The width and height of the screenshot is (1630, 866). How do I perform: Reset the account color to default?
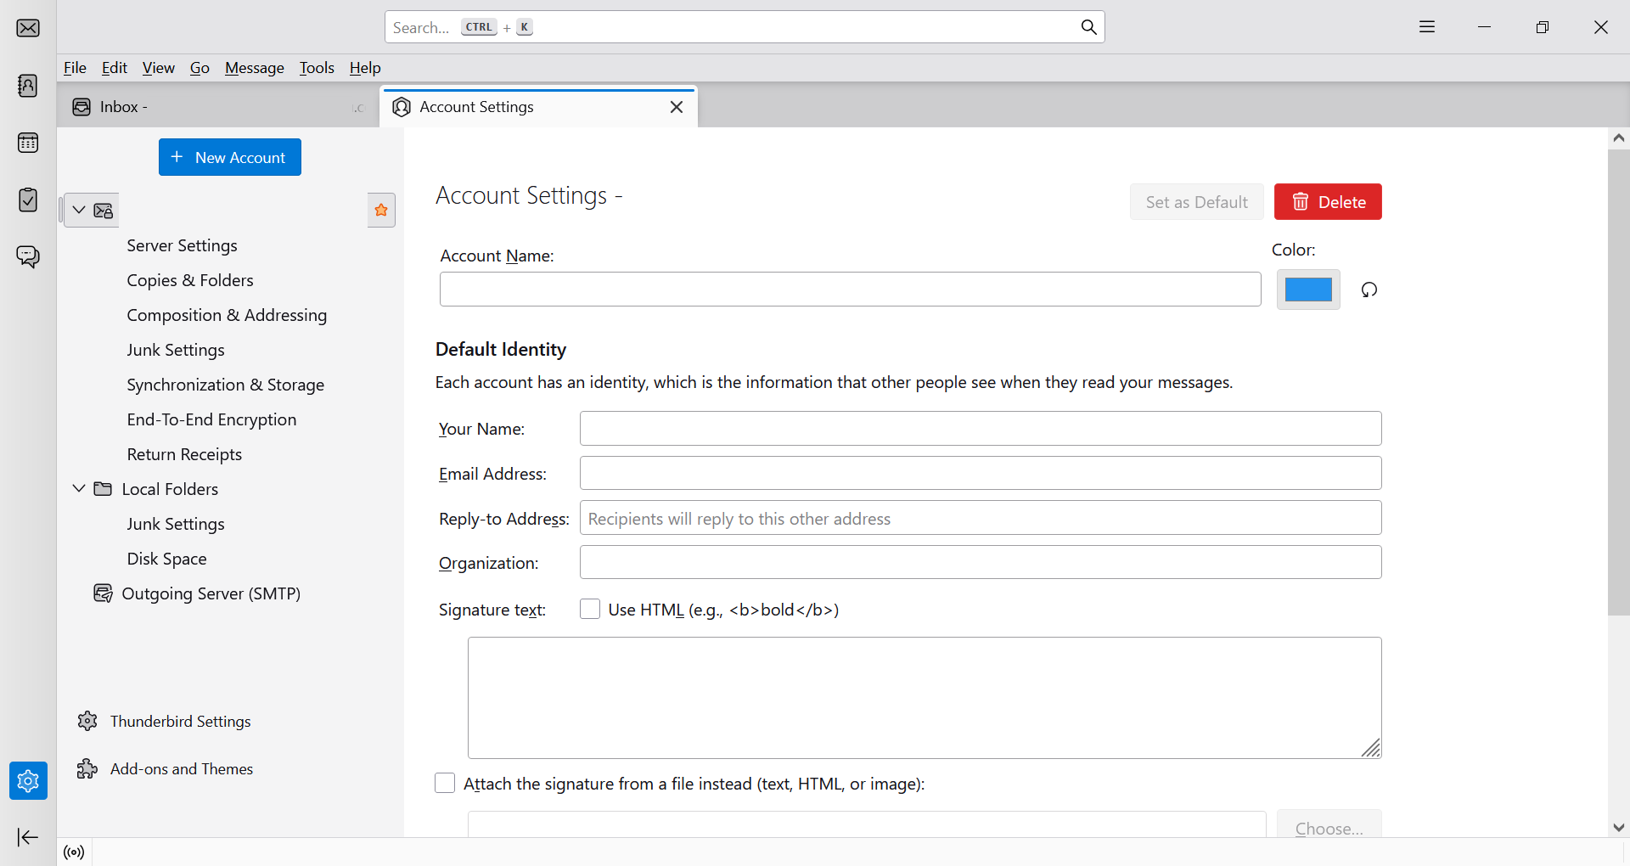point(1369,290)
